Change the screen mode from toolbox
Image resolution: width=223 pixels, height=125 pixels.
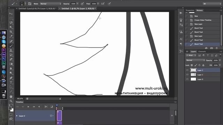(11, 119)
